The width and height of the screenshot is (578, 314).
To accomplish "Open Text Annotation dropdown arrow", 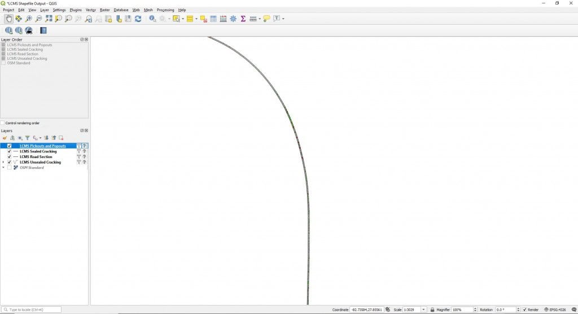I will [x=283, y=19].
